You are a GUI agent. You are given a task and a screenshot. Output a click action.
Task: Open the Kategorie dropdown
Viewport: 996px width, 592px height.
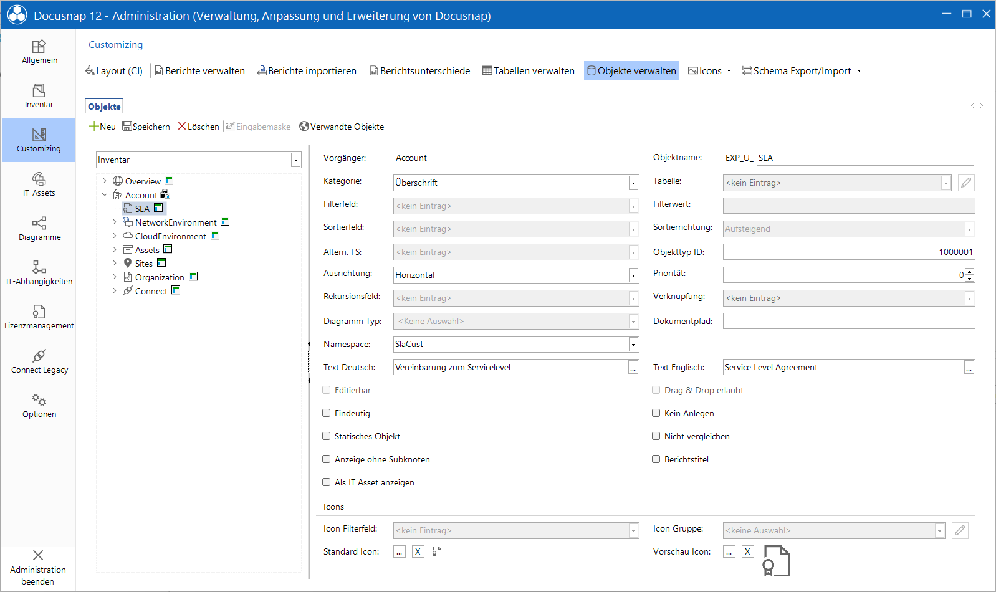[633, 183]
